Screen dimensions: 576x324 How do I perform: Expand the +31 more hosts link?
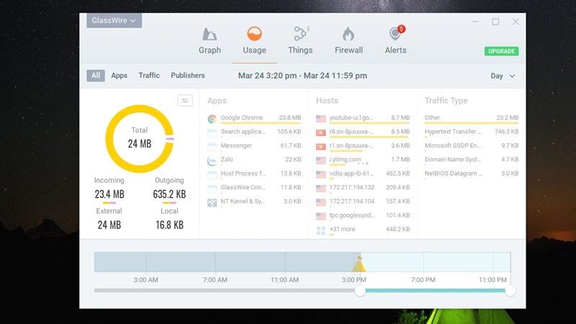[342, 229]
